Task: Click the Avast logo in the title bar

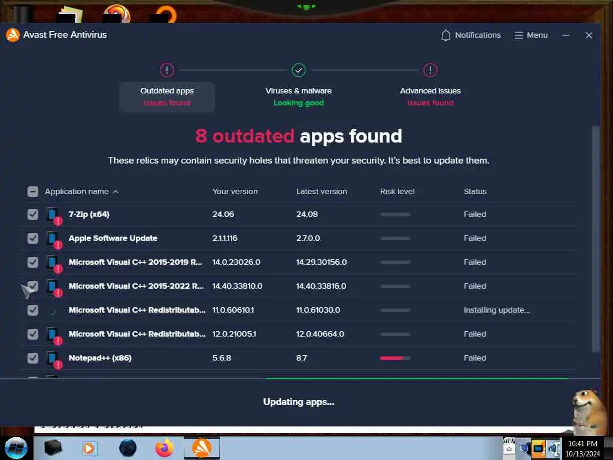Action: (x=13, y=35)
